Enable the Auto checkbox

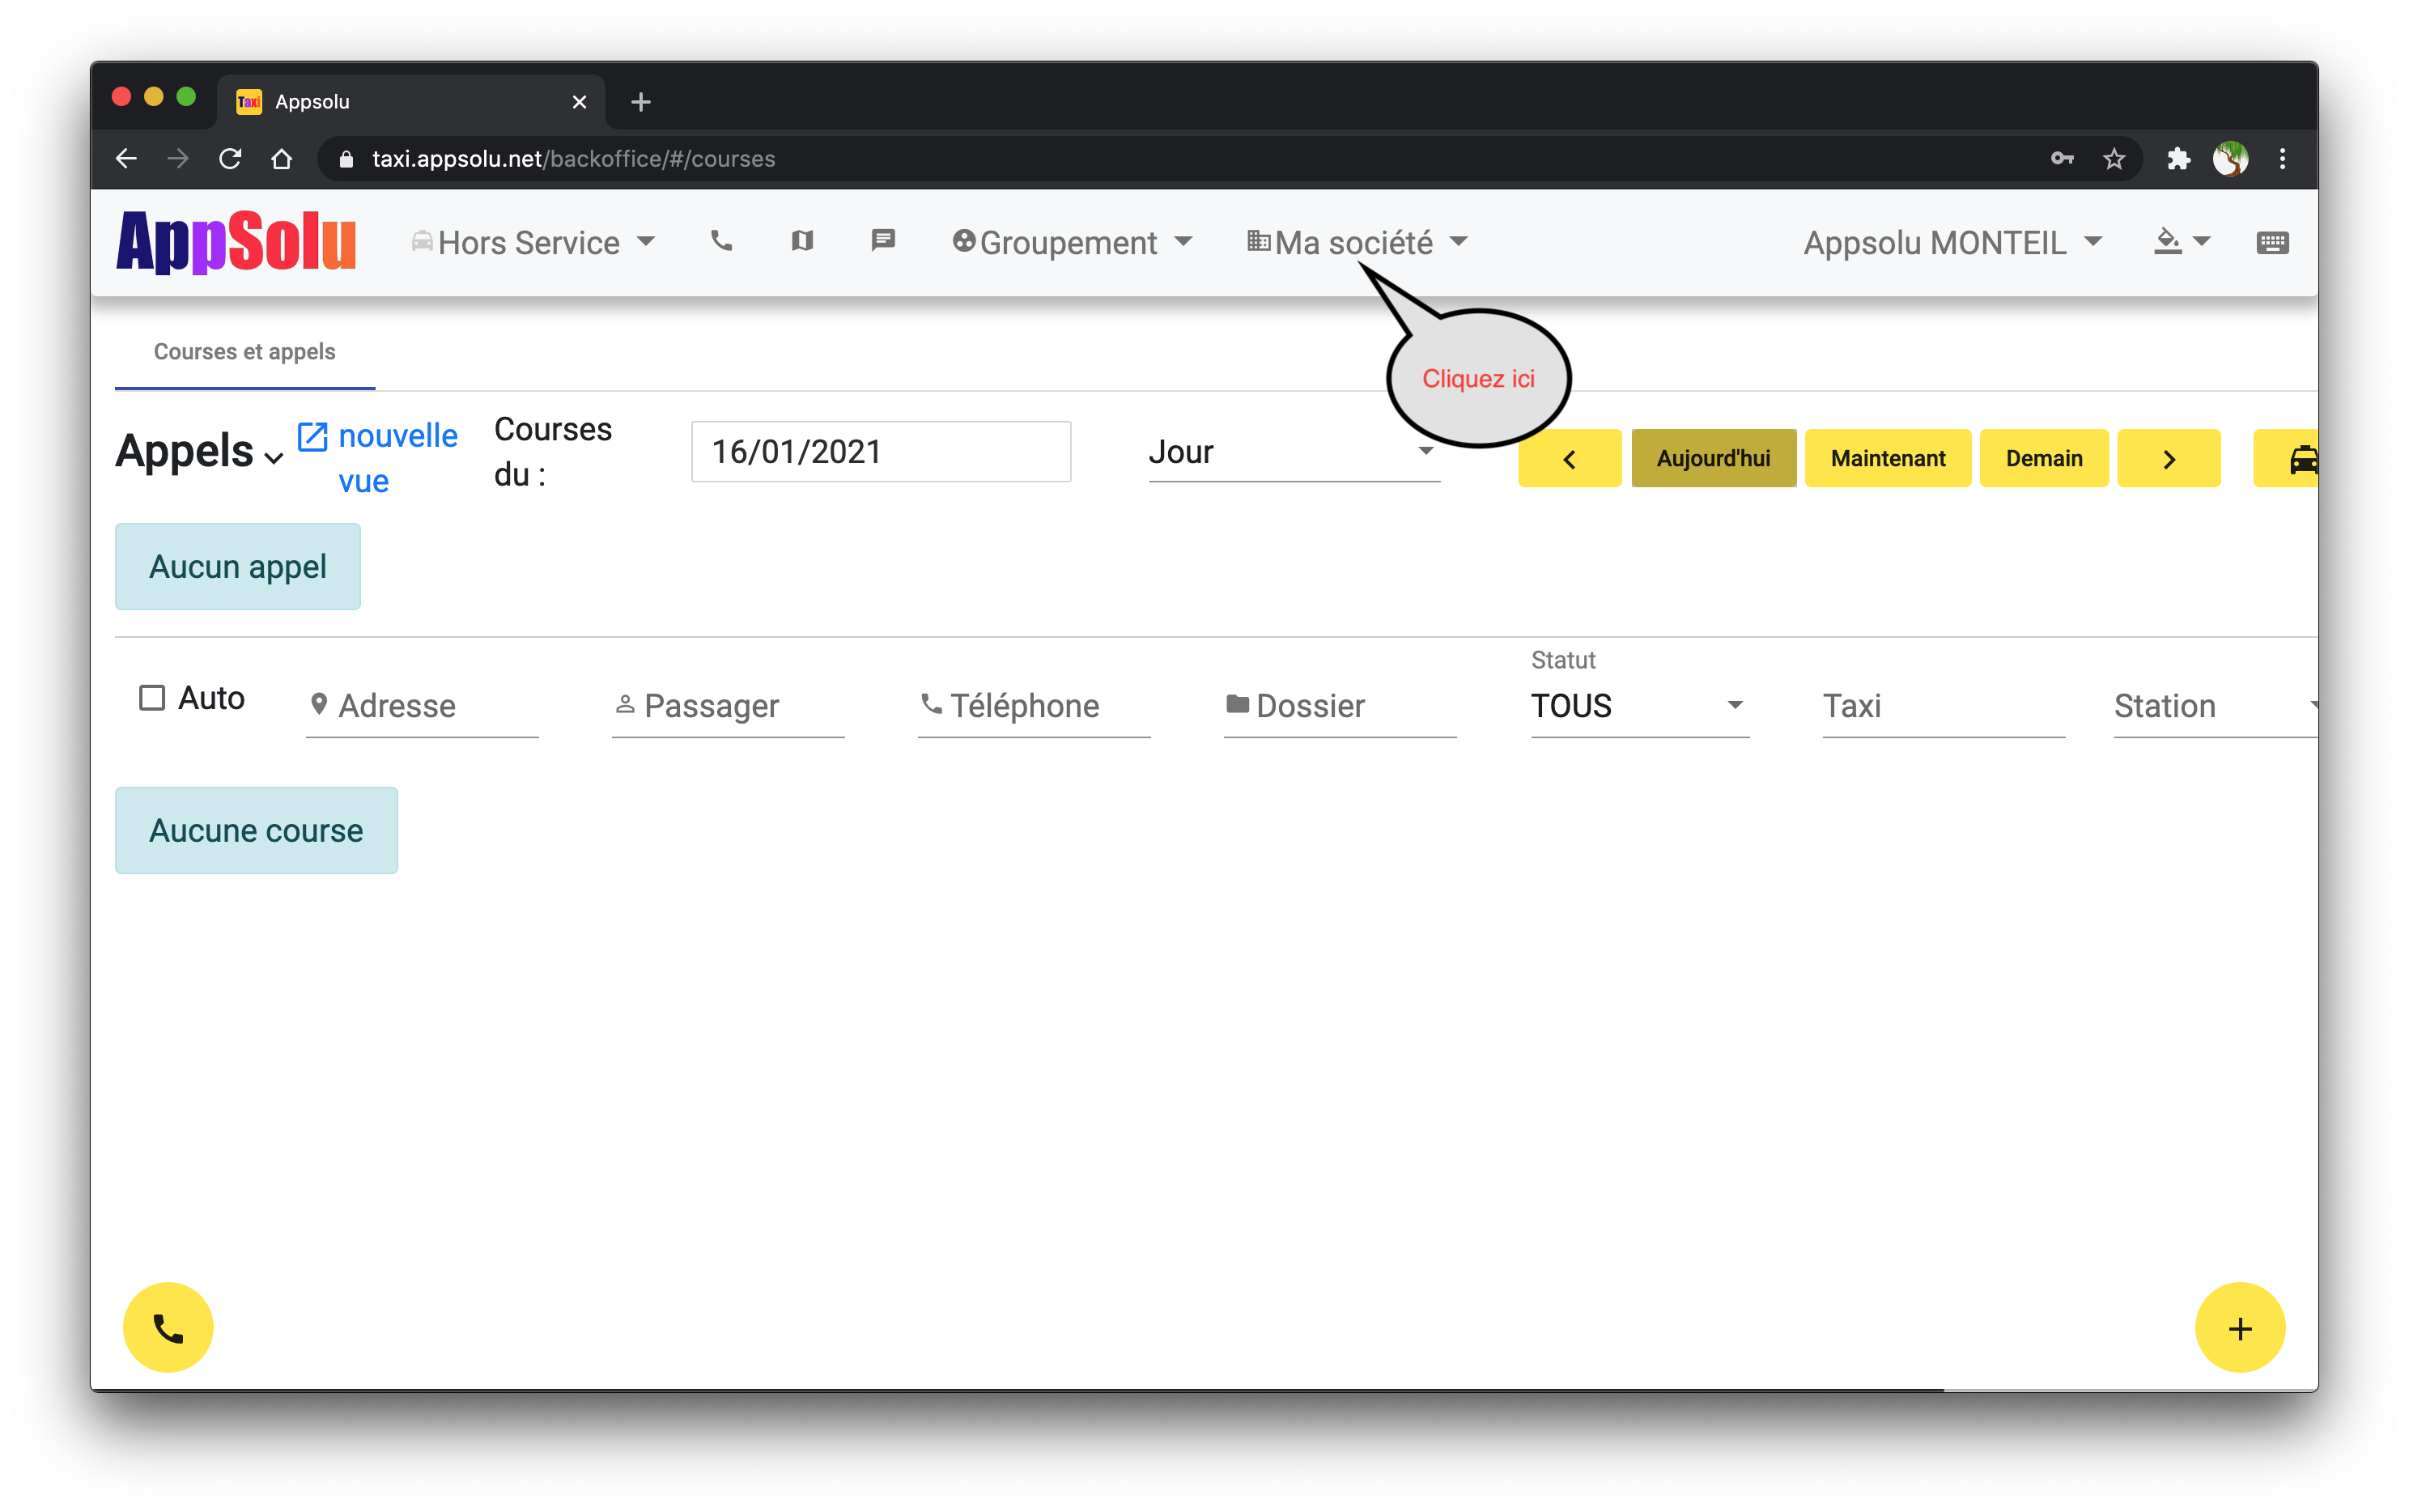point(152,697)
